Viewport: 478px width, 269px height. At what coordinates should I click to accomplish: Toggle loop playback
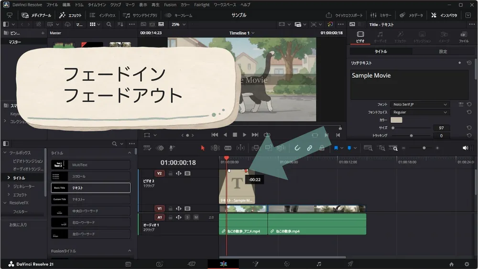point(267,135)
